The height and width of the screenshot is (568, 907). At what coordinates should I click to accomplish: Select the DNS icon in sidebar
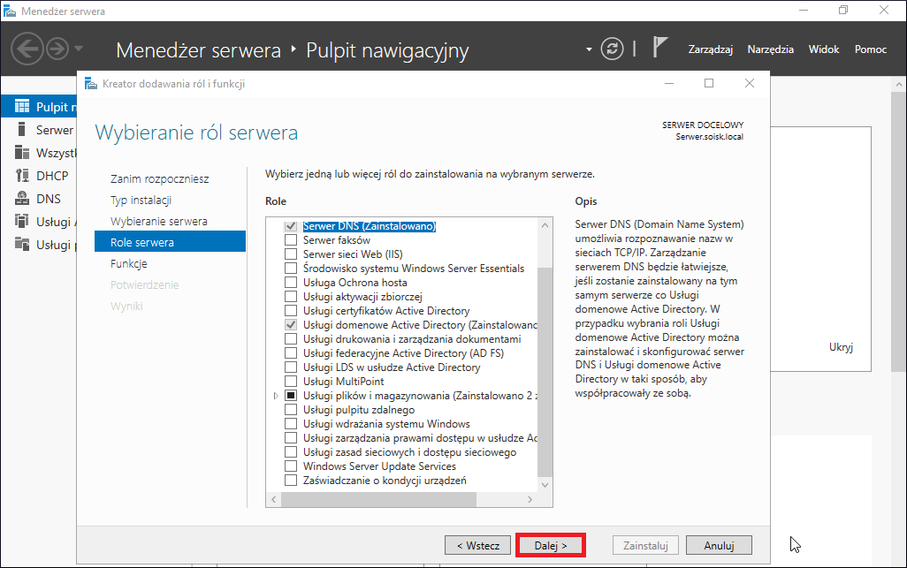point(22,198)
